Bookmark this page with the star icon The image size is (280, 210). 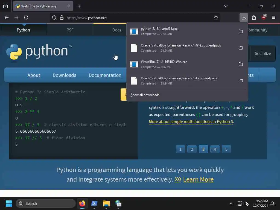[x=216, y=18]
